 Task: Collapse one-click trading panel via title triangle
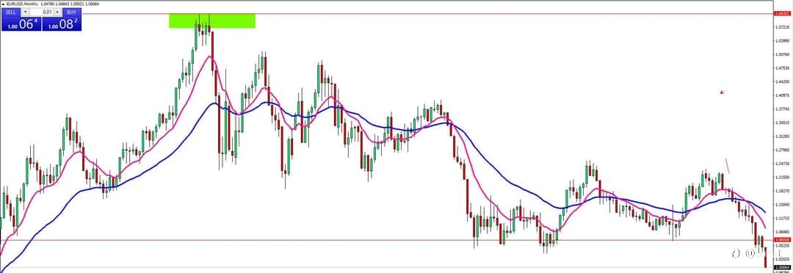(2, 4)
